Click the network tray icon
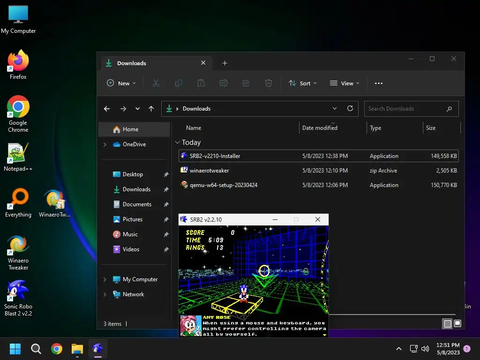The height and width of the screenshot is (360, 480). click(x=413, y=349)
